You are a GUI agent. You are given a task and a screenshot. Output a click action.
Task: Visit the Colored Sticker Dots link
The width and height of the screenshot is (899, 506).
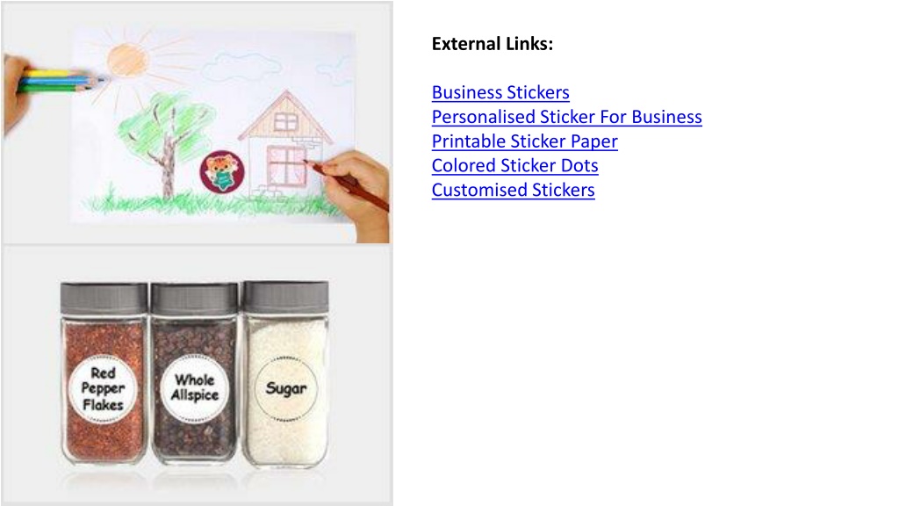point(514,166)
